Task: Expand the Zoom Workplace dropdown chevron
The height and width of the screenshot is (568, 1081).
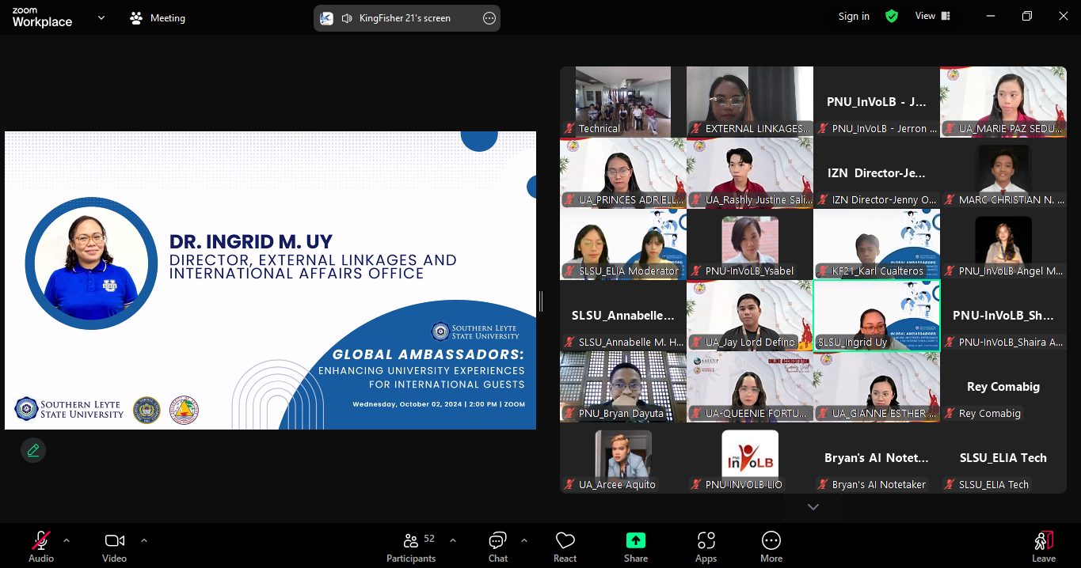Action: (x=101, y=17)
